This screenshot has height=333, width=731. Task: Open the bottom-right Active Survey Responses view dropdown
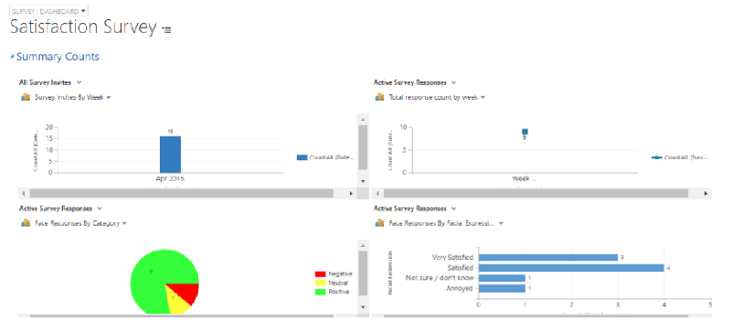point(453,209)
